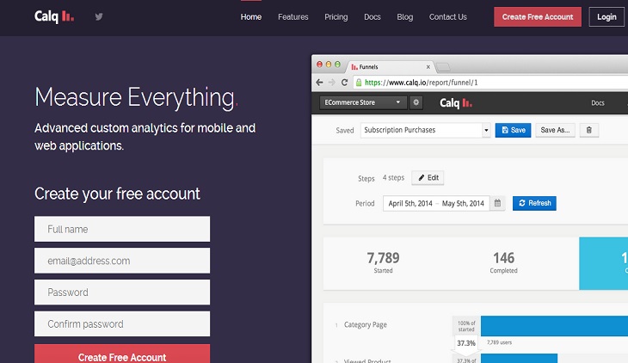
Task: Open the Pricing nav item
Action: click(x=336, y=17)
